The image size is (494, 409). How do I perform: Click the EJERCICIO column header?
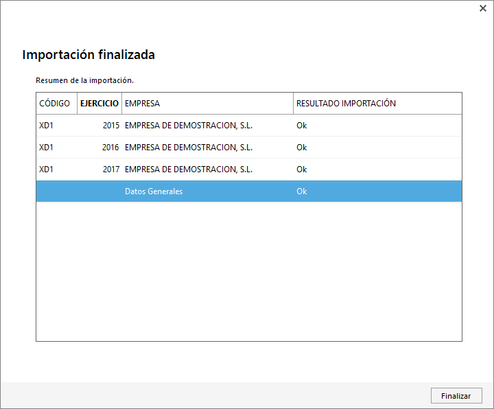click(x=99, y=104)
